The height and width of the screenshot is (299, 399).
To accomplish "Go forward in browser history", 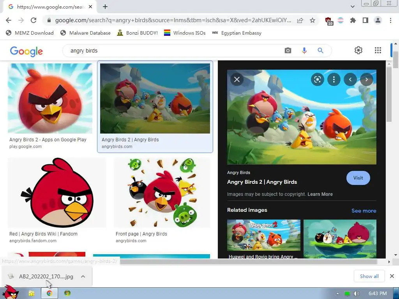I will pos(21,20).
